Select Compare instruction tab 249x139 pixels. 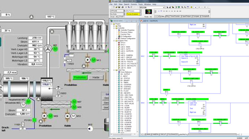pyautogui.click(x=196, y=16)
